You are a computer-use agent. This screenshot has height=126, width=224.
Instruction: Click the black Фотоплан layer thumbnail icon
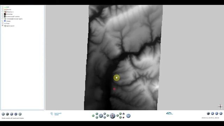pos(5,14)
